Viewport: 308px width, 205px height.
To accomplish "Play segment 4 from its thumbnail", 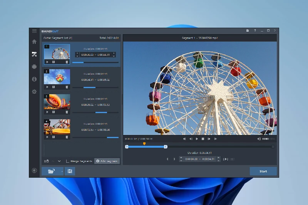I will click(x=47, y=137).
